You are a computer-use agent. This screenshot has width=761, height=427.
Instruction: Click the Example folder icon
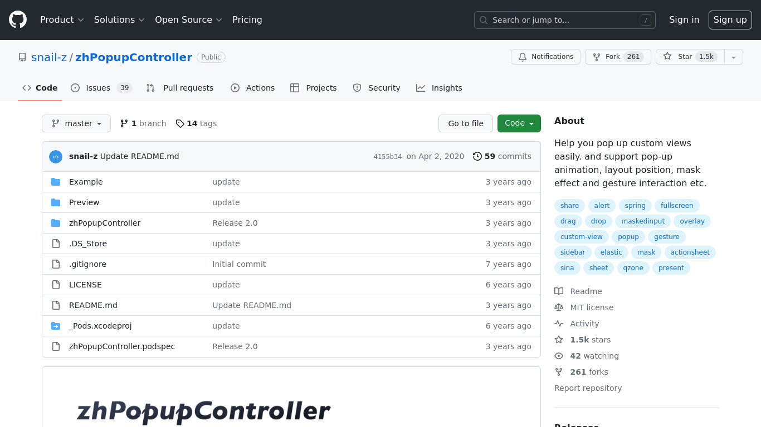coord(56,182)
